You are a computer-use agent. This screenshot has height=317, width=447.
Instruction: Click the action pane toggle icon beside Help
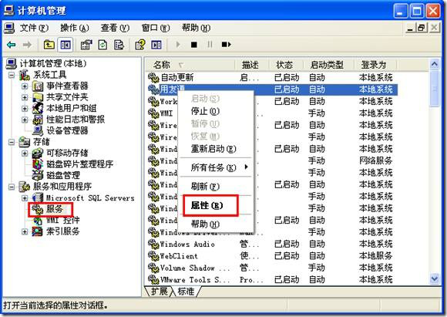[156, 45]
